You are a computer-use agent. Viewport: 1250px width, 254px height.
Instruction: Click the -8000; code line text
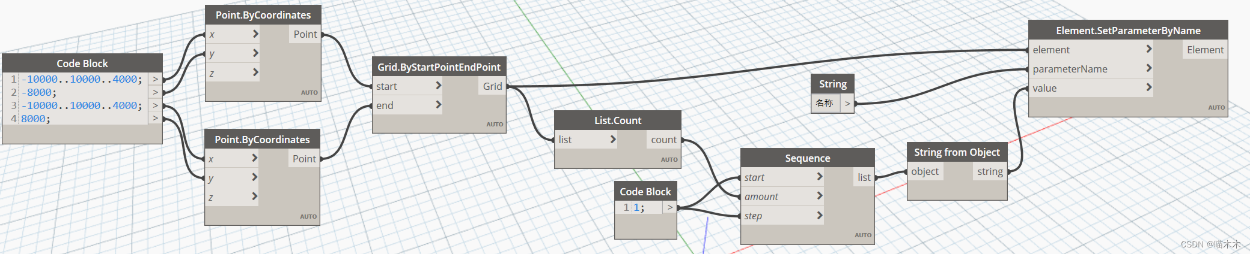[38, 92]
